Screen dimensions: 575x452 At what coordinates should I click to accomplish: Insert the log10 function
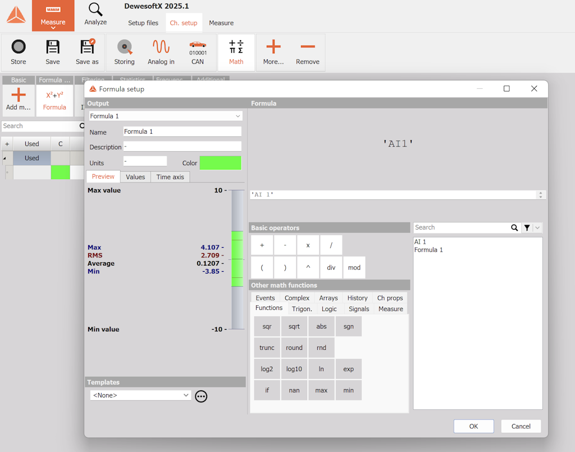coord(294,369)
